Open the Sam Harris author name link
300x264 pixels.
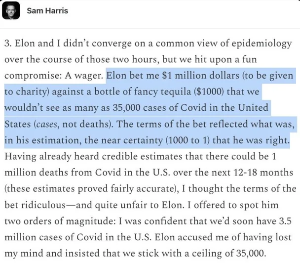(47, 11)
